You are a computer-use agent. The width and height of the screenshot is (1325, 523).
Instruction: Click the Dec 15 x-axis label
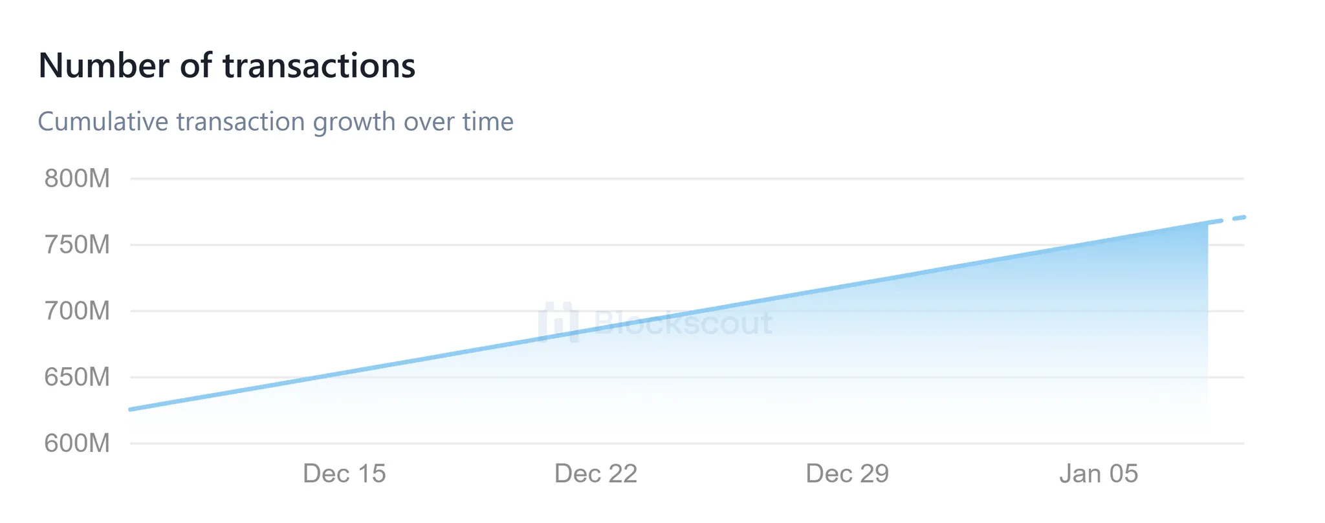[x=344, y=474]
